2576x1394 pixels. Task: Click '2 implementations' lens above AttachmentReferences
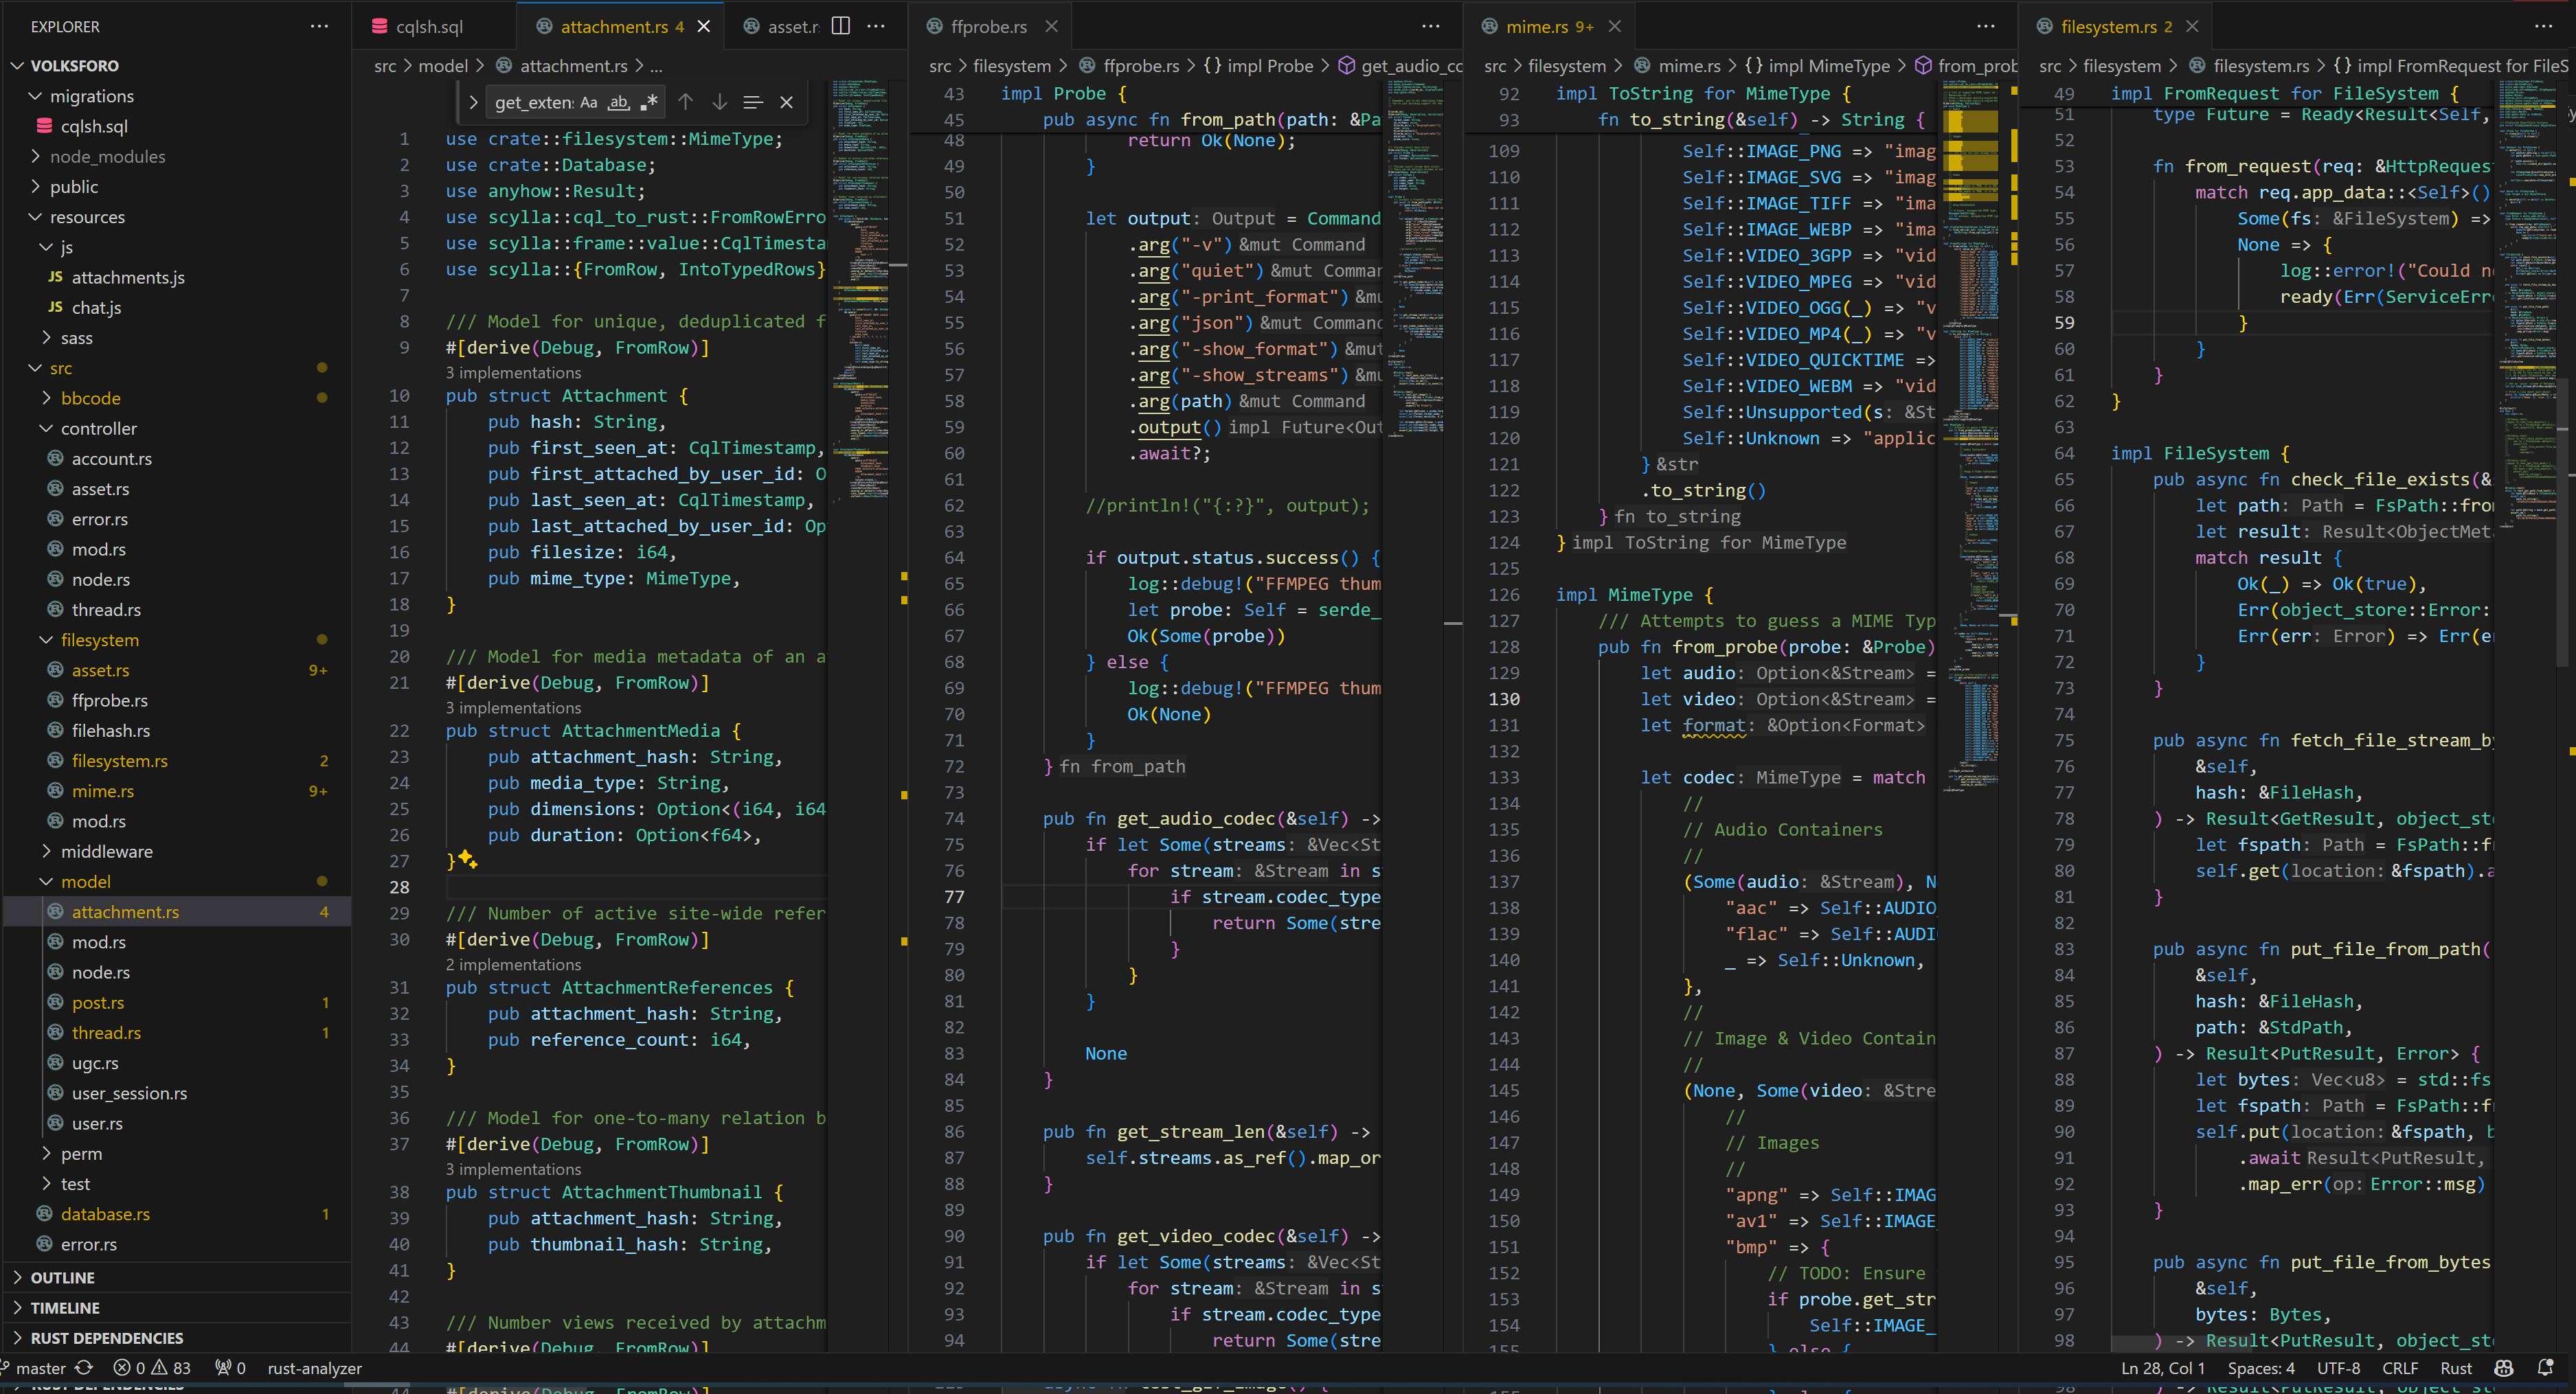pyautogui.click(x=513, y=964)
